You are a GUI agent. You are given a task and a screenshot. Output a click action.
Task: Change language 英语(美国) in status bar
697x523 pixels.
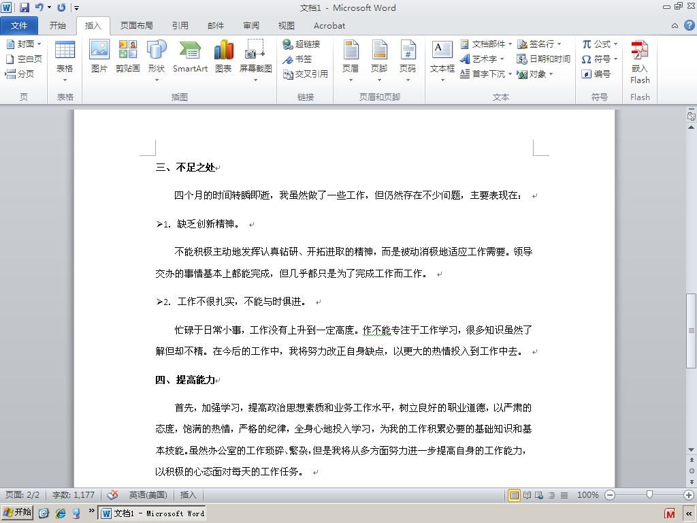click(x=148, y=494)
